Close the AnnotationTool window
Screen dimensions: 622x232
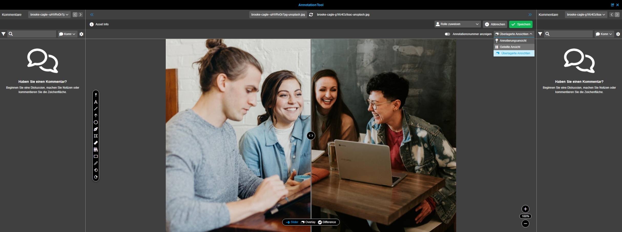(618, 5)
